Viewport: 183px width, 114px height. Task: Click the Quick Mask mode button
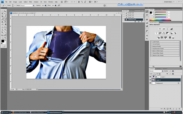coord(4,46)
